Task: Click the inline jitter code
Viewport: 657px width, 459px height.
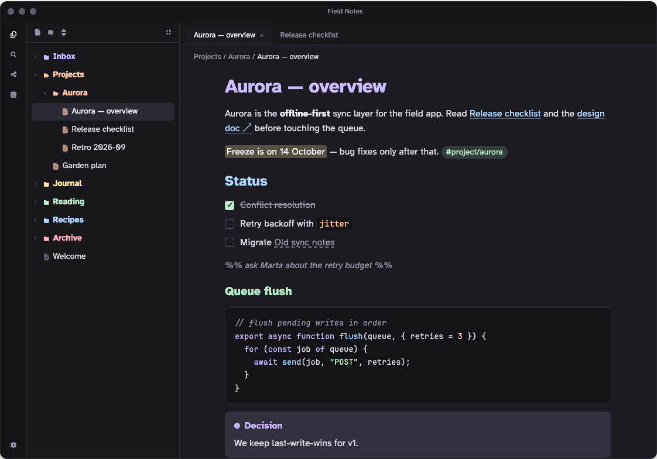Action: [334, 224]
